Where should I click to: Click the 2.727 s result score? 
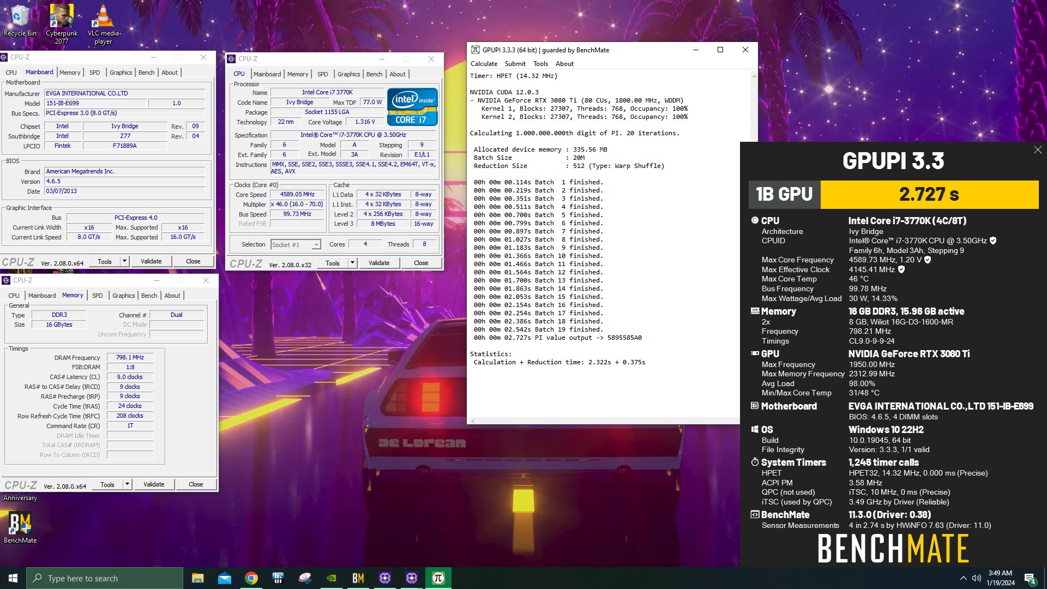[929, 194]
